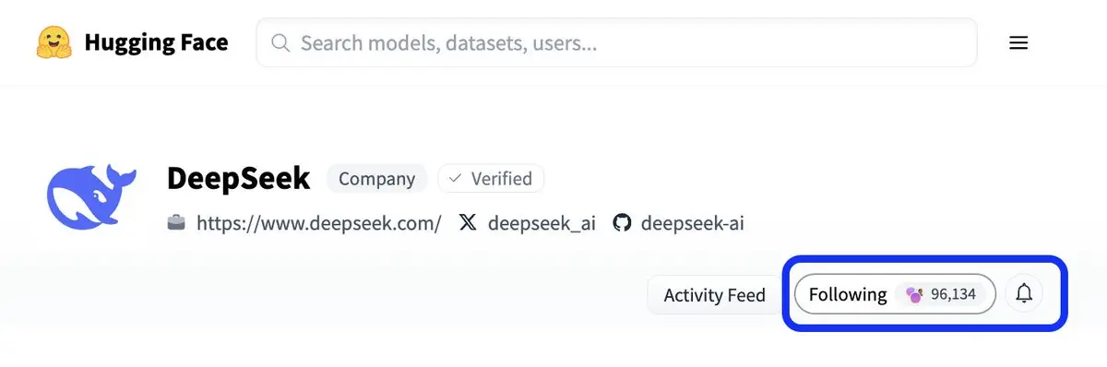Click the DeepSeek whale avatar
This screenshot has width=1107, height=367.
pos(91,196)
